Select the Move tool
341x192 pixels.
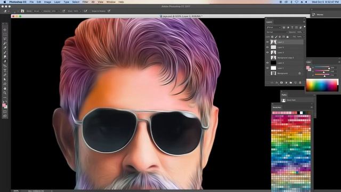[x=5, y=30]
